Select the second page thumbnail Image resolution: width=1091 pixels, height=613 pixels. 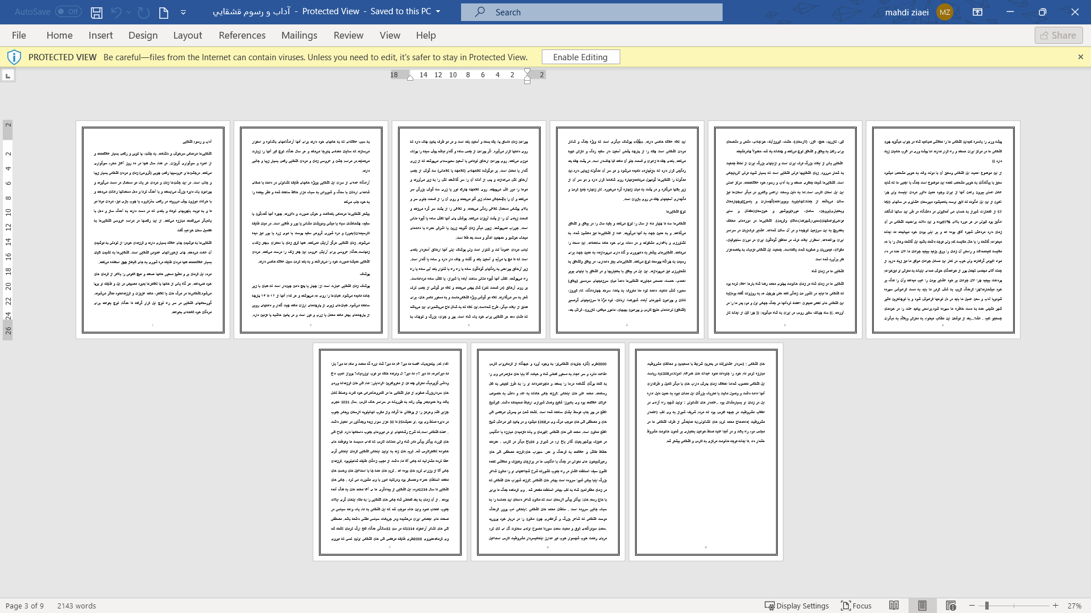(x=311, y=230)
